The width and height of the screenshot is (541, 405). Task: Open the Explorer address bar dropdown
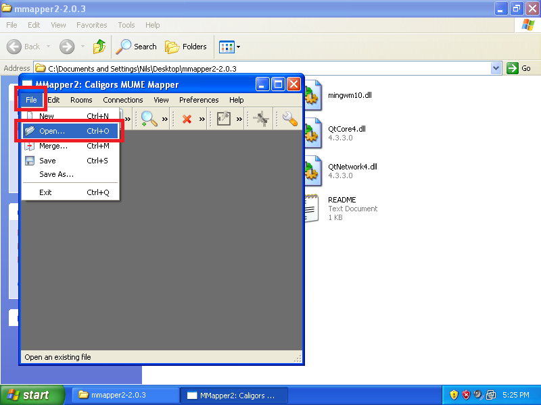tap(496, 68)
